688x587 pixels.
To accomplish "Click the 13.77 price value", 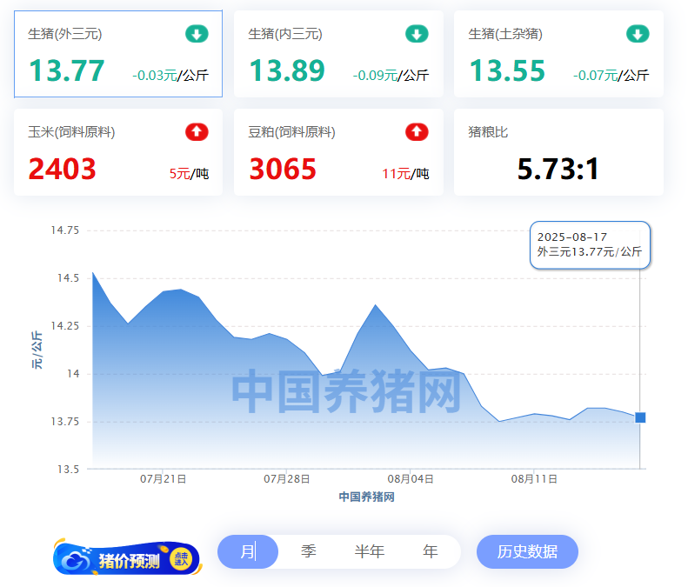I will 67,70.
